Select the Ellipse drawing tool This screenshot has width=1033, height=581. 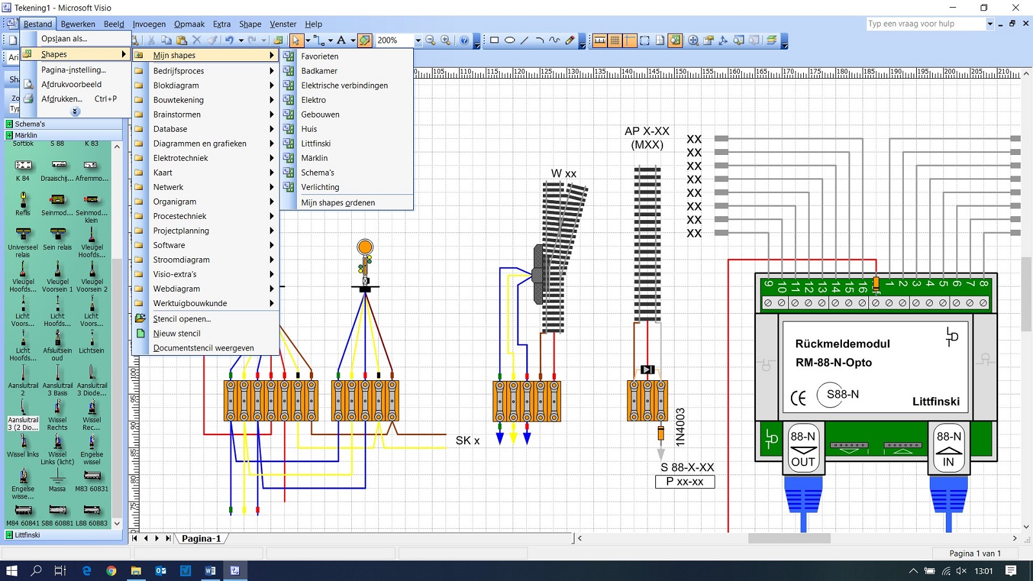click(x=509, y=40)
